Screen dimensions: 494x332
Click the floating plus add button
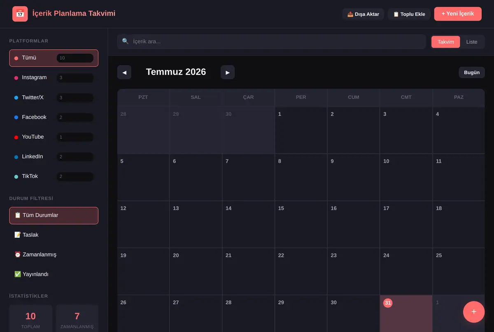coord(474,312)
